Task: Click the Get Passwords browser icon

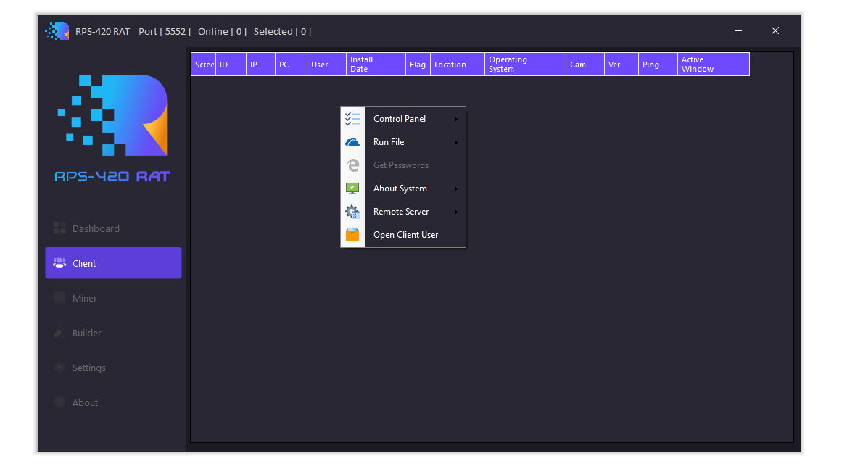Action: (352, 165)
